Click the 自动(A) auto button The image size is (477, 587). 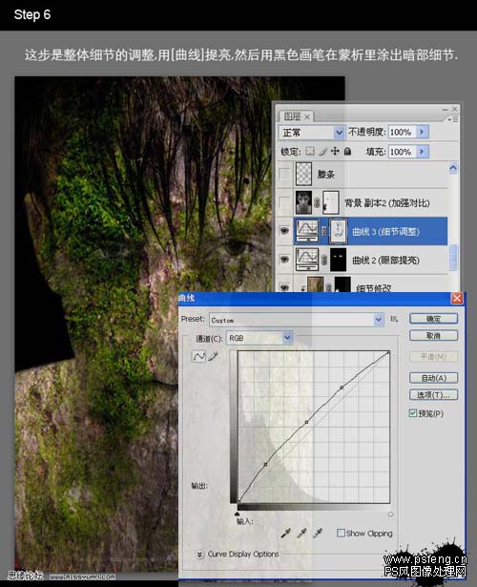pyautogui.click(x=434, y=378)
